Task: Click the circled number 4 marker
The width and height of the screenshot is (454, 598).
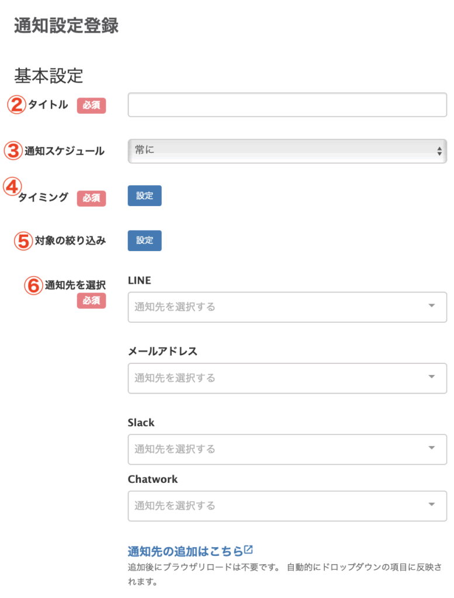Action: click(12, 187)
